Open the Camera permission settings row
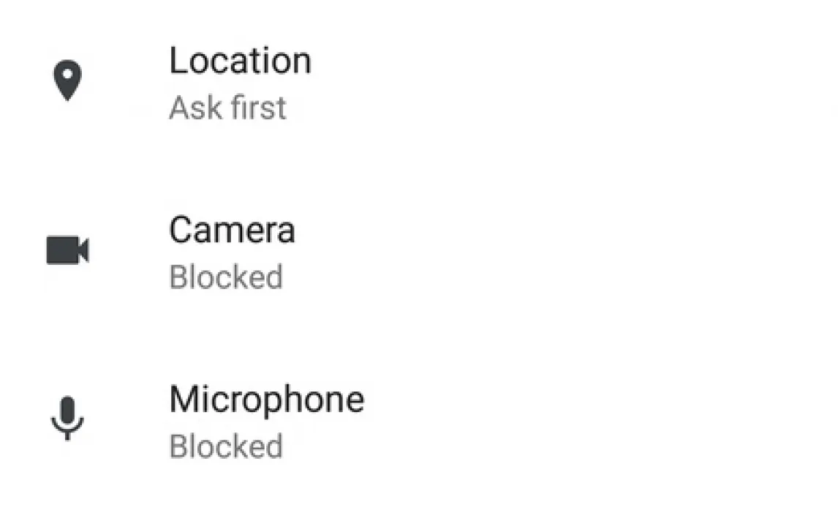The width and height of the screenshot is (838, 524). (419, 252)
